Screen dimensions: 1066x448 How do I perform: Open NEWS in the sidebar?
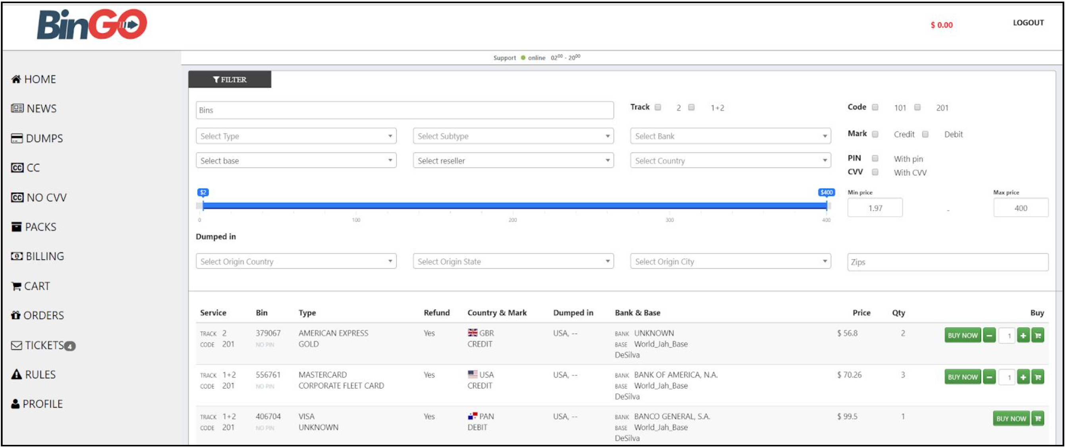coord(34,109)
